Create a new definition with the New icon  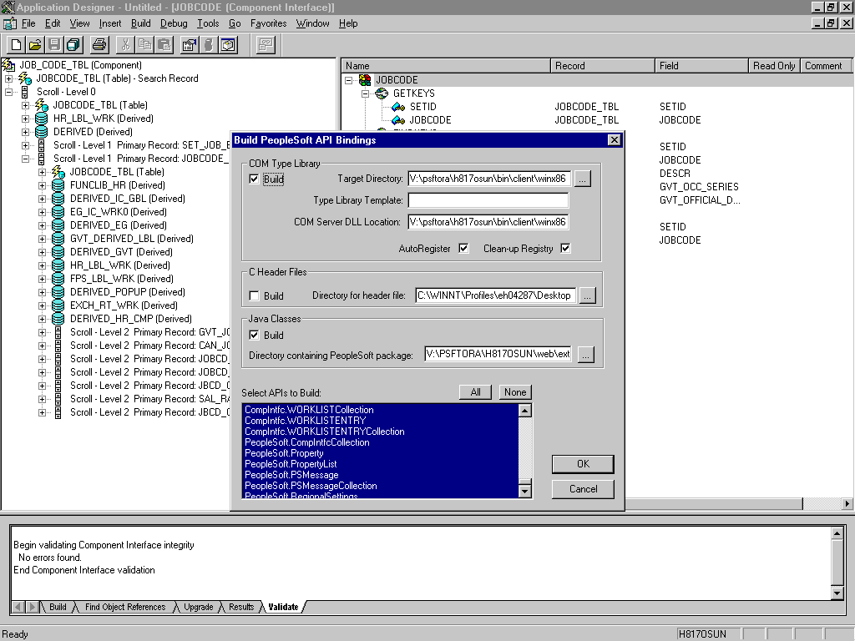click(x=15, y=45)
